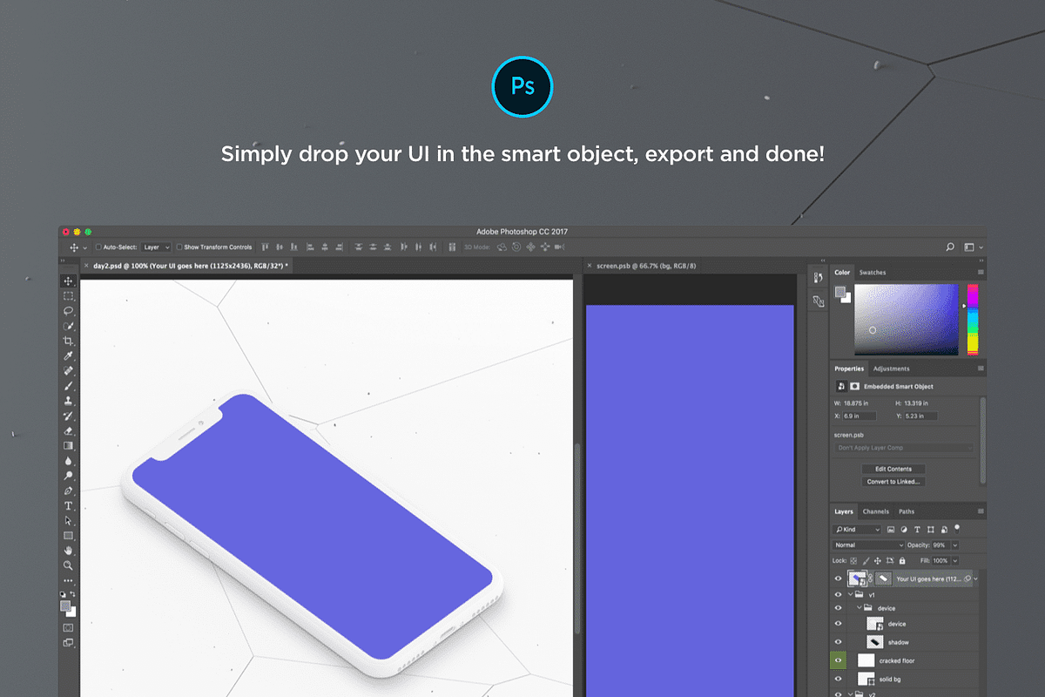1045x697 pixels.
Task: Hide the device group layer
Action: point(839,608)
